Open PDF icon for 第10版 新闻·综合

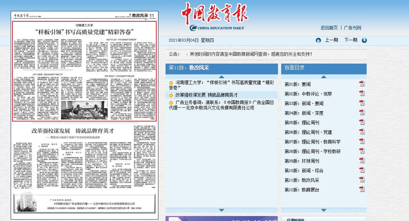tap(362, 170)
